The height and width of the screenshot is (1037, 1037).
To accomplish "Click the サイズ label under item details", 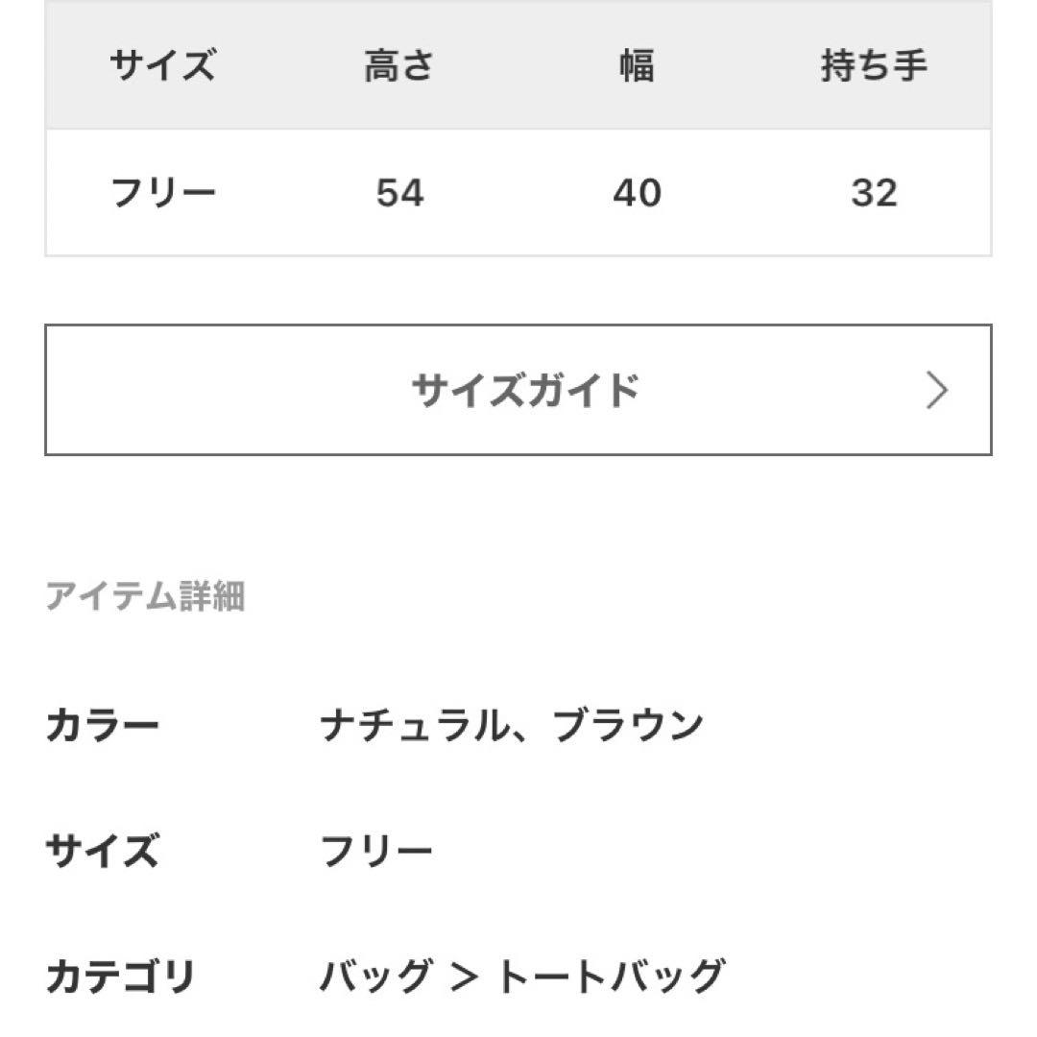I will point(102,851).
